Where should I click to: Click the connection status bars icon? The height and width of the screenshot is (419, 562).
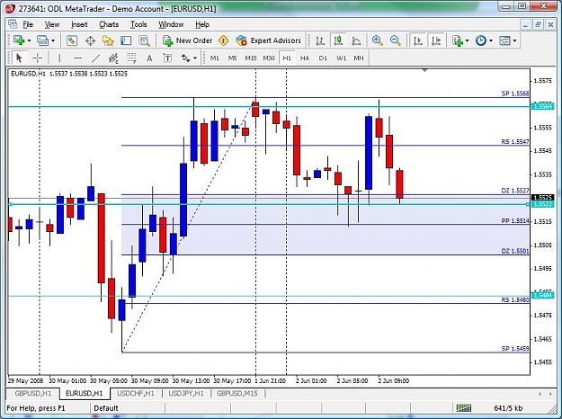point(464,408)
